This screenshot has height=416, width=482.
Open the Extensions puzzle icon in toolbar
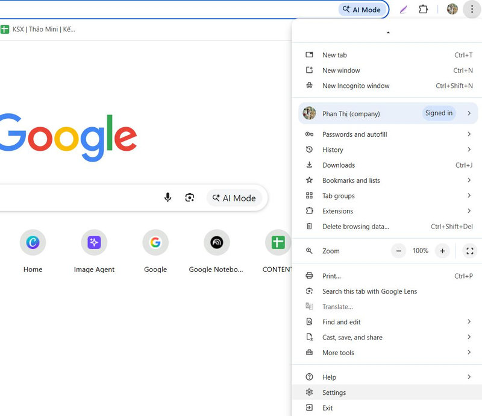tap(424, 9)
